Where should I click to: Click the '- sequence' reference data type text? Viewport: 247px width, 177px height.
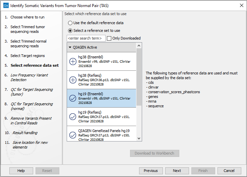(x=155, y=106)
